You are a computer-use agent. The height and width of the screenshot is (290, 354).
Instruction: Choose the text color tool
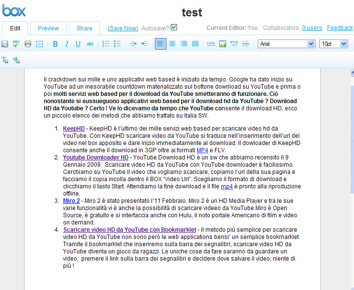coord(5,60)
